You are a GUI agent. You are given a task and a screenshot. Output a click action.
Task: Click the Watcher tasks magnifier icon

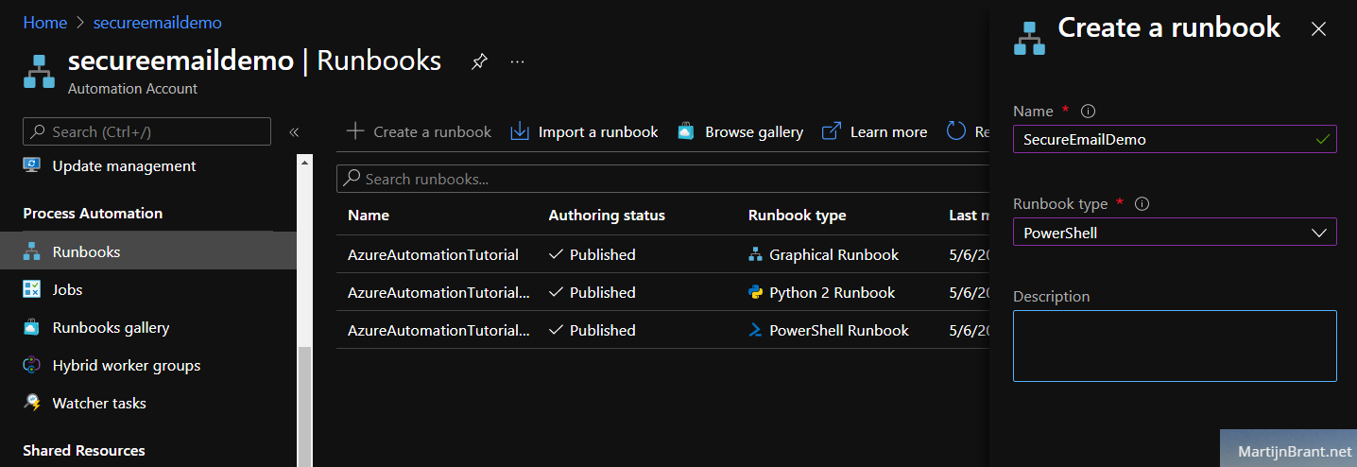click(32, 403)
